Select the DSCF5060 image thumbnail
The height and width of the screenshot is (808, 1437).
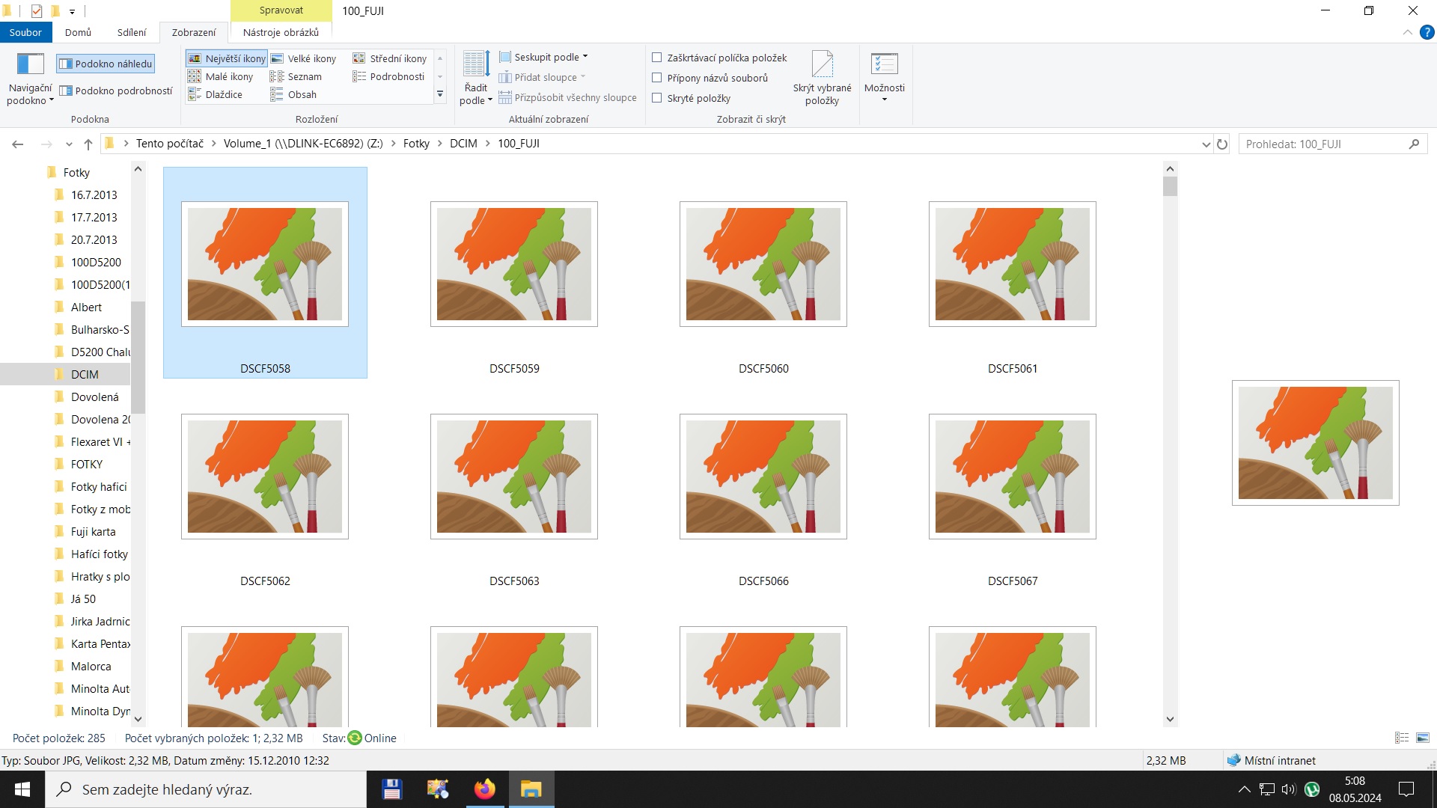pos(763,264)
